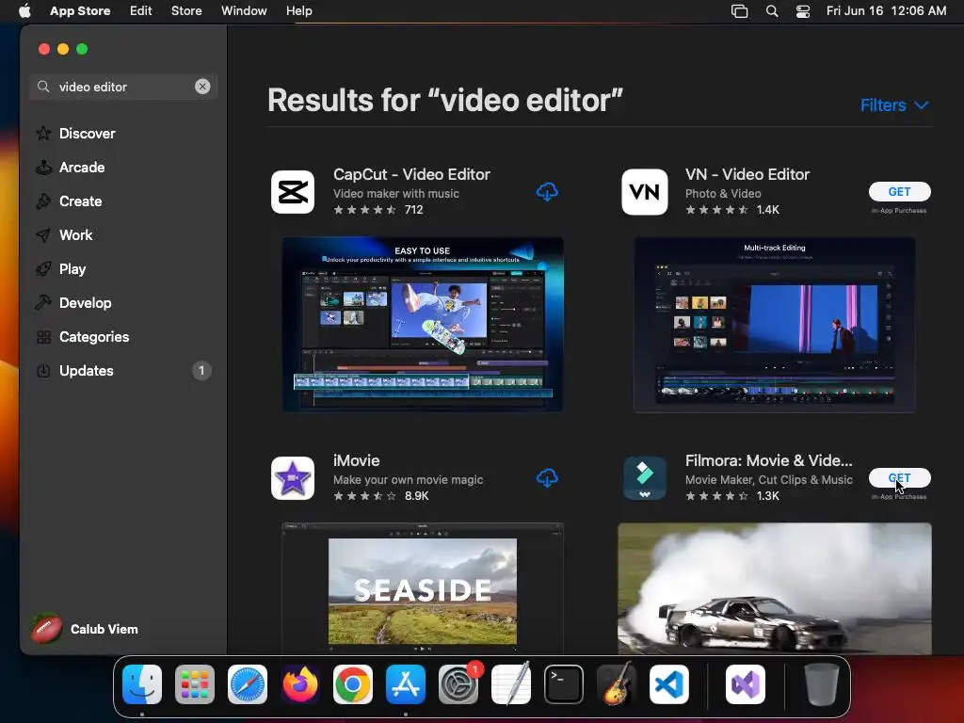This screenshot has height=723, width=964.
Task: Click the iMovie 8.9K star rating
Action: pos(381,495)
